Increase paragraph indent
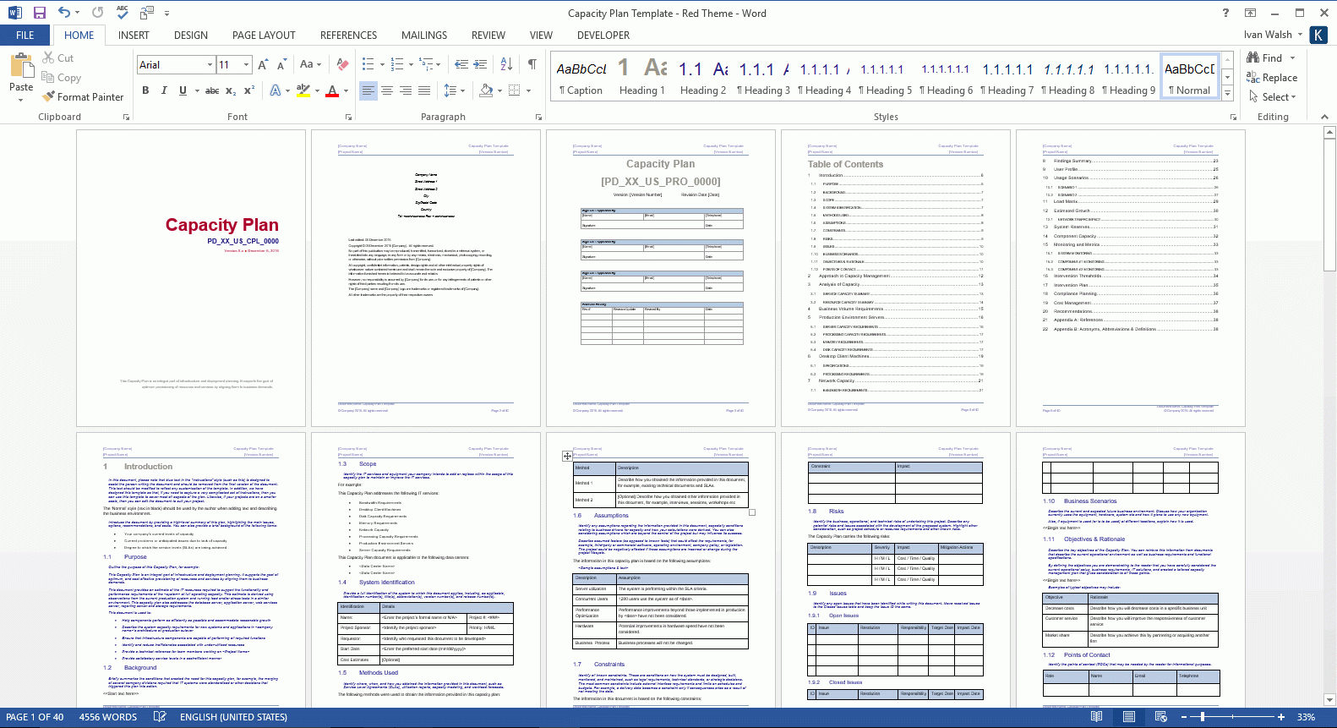 480,64
